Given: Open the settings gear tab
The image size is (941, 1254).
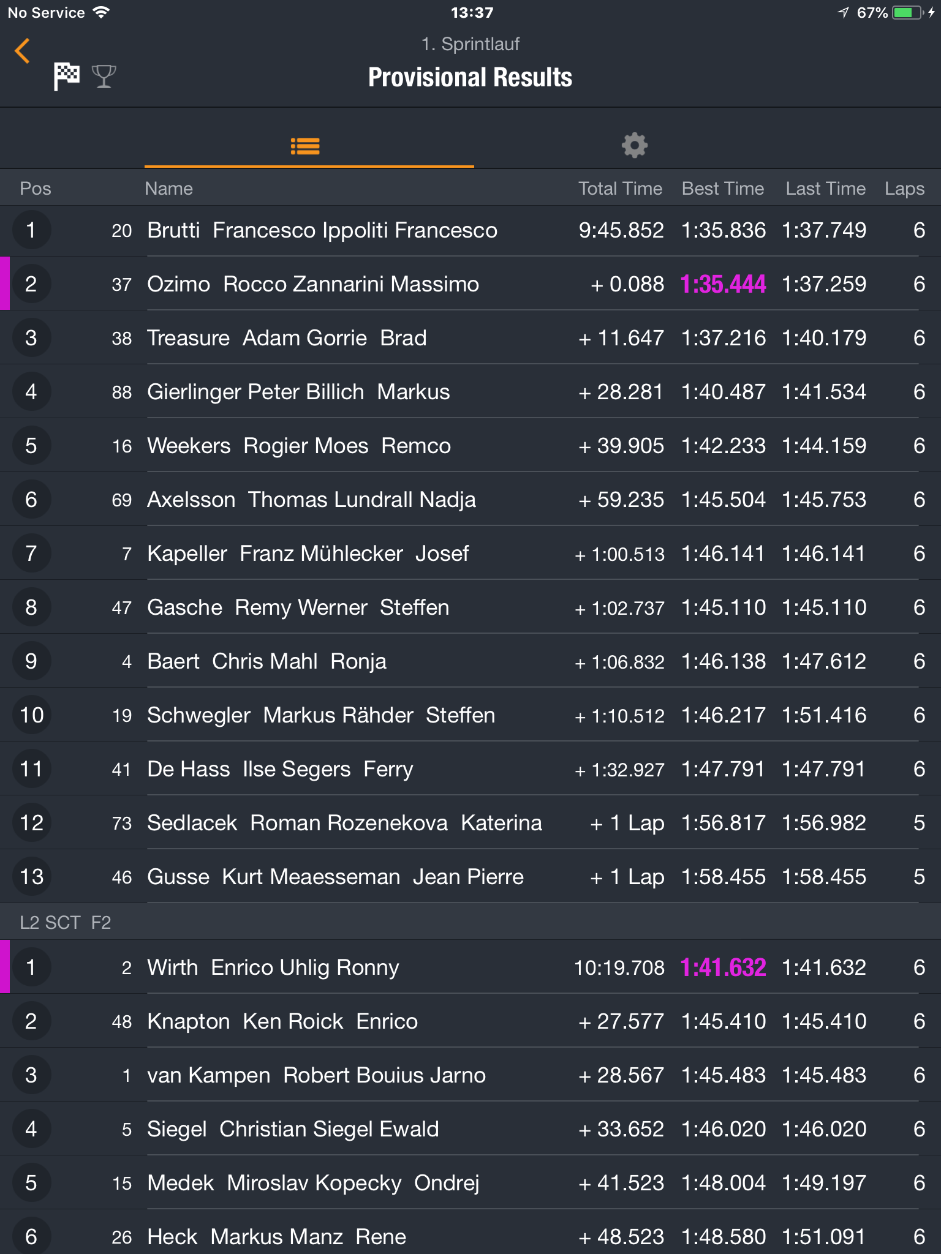Looking at the screenshot, I should pyautogui.click(x=635, y=146).
